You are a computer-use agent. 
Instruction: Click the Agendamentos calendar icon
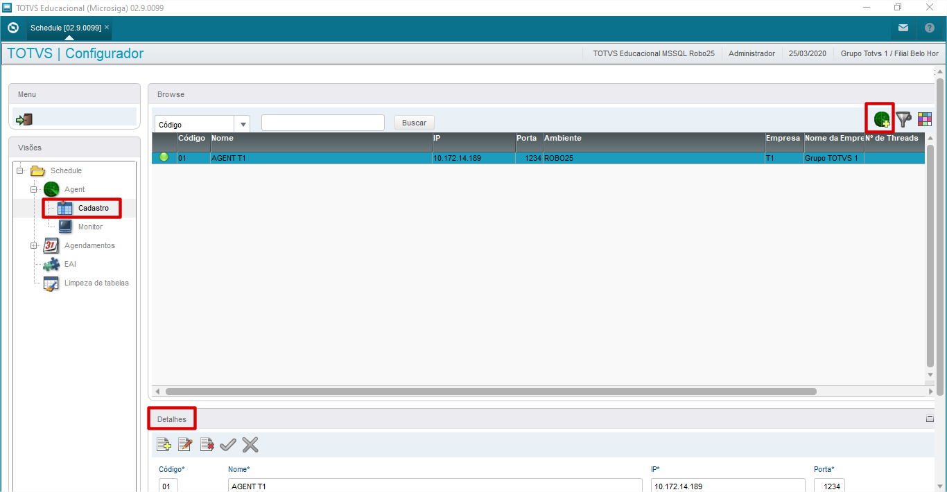(x=51, y=245)
